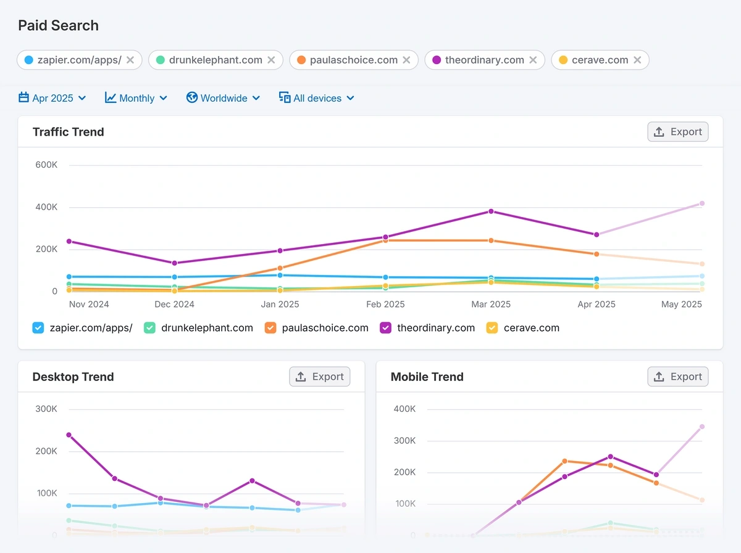Click the orange dot on paulaschoice.com chip
The width and height of the screenshot is (741, 553).
point(301,60)
